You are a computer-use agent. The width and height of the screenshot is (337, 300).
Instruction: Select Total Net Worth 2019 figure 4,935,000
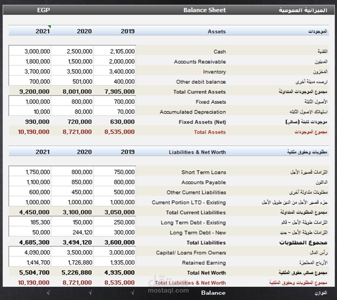(x=119, y=273)
